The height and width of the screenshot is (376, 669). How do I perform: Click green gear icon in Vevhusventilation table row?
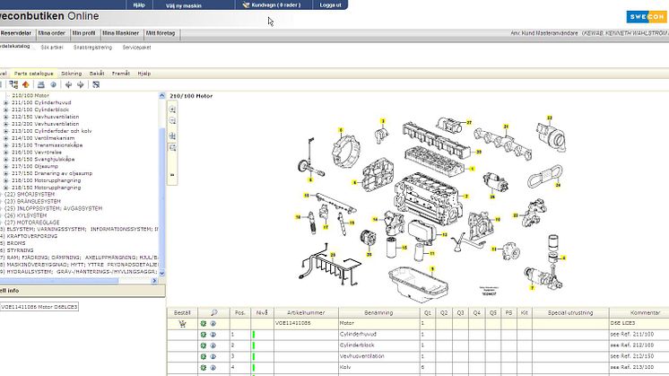coord(203,356)
